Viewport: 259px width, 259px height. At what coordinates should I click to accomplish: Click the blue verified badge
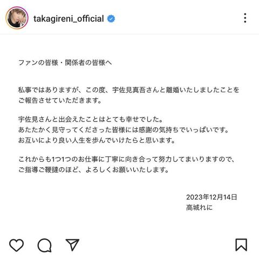click(111, 19)
